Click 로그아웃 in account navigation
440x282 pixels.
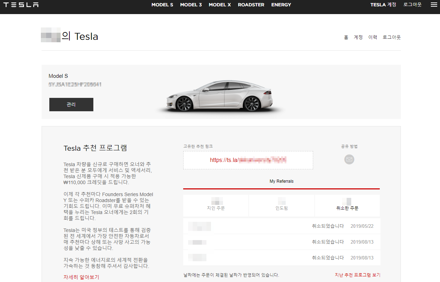click(x=392, y=37)
